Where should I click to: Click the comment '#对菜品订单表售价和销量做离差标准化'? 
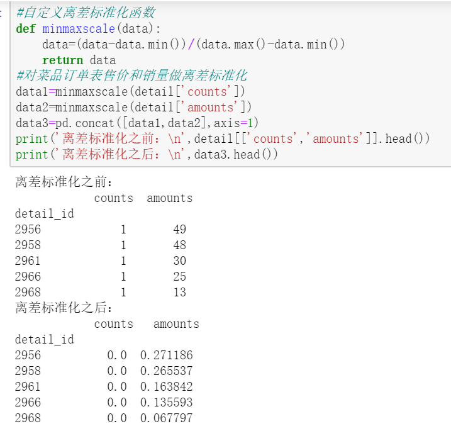coord(131,76)
